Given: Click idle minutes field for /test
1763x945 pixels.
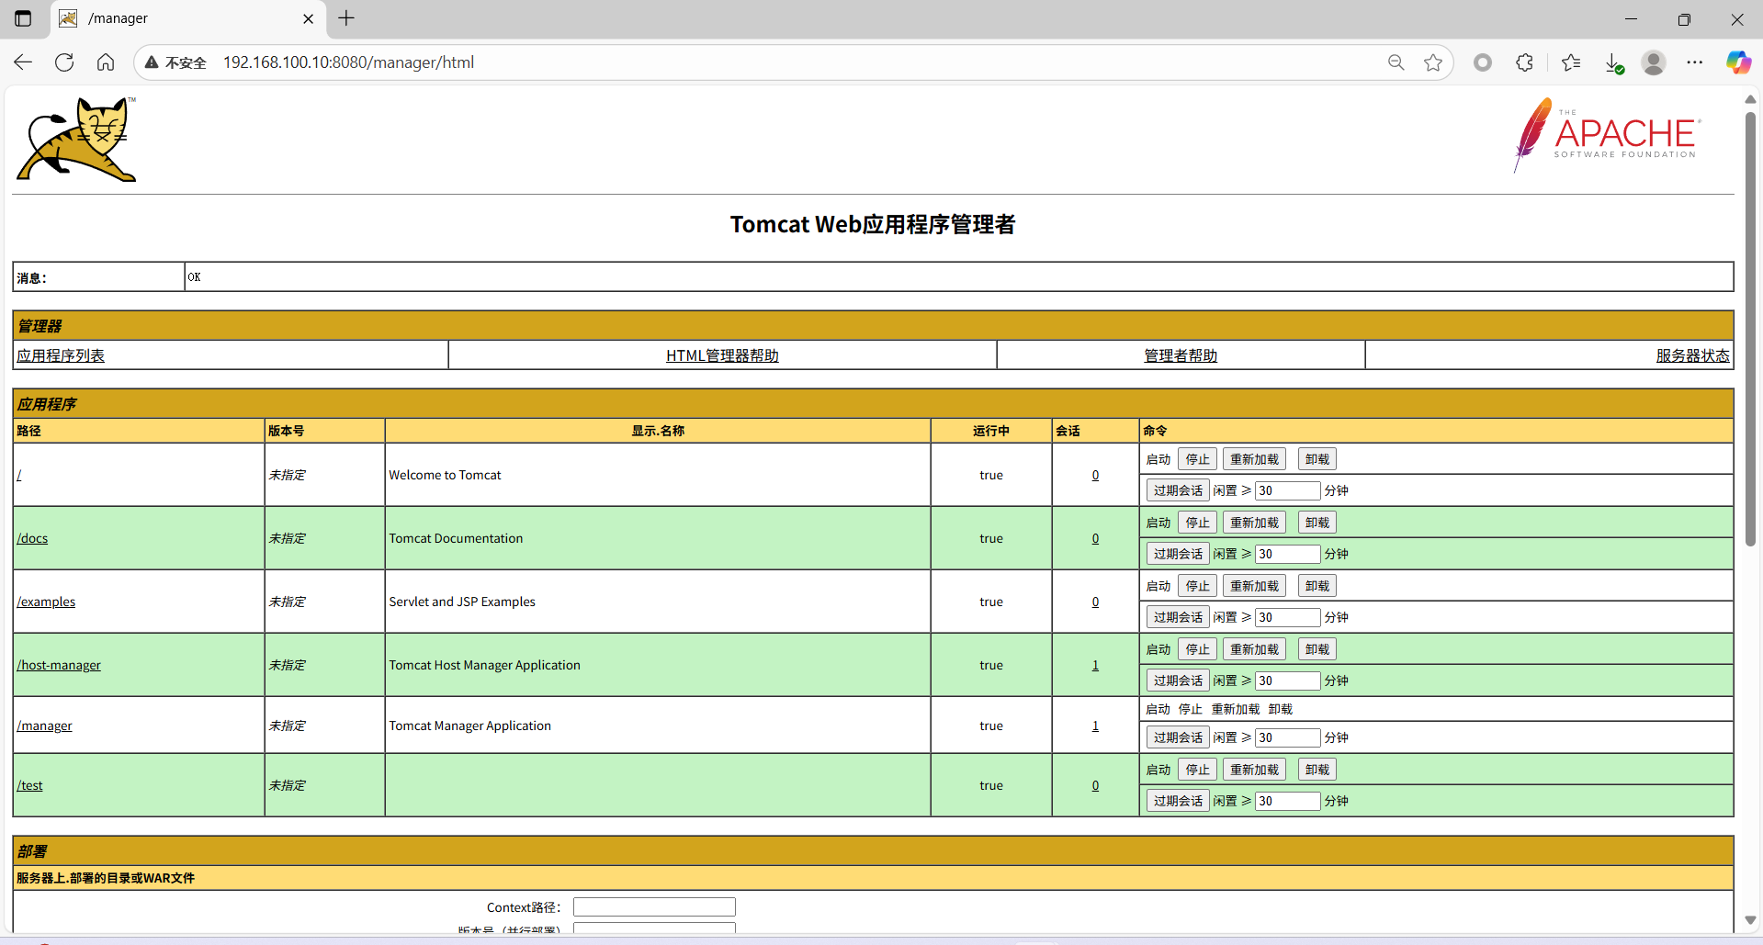Looking at the screenshot, I should (1287, 801).
